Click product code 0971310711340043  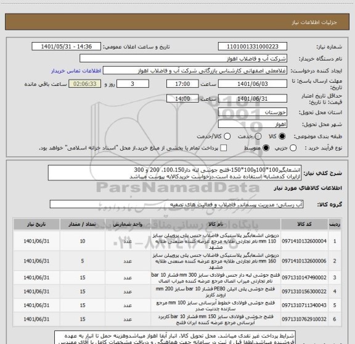(304, 305)
